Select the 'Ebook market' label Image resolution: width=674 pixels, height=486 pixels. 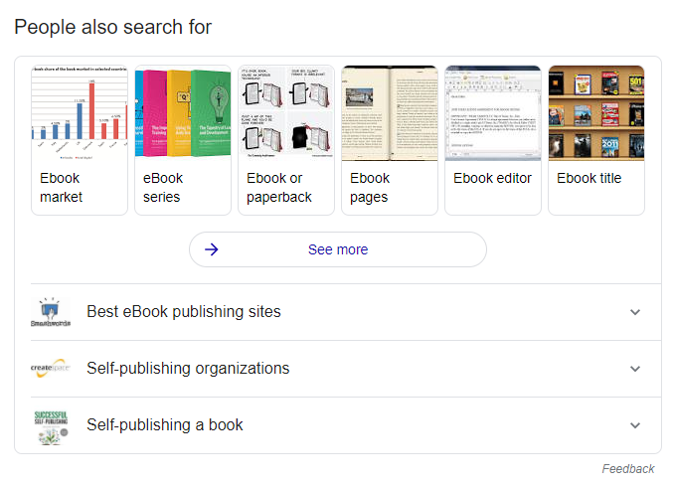(61, 188)
